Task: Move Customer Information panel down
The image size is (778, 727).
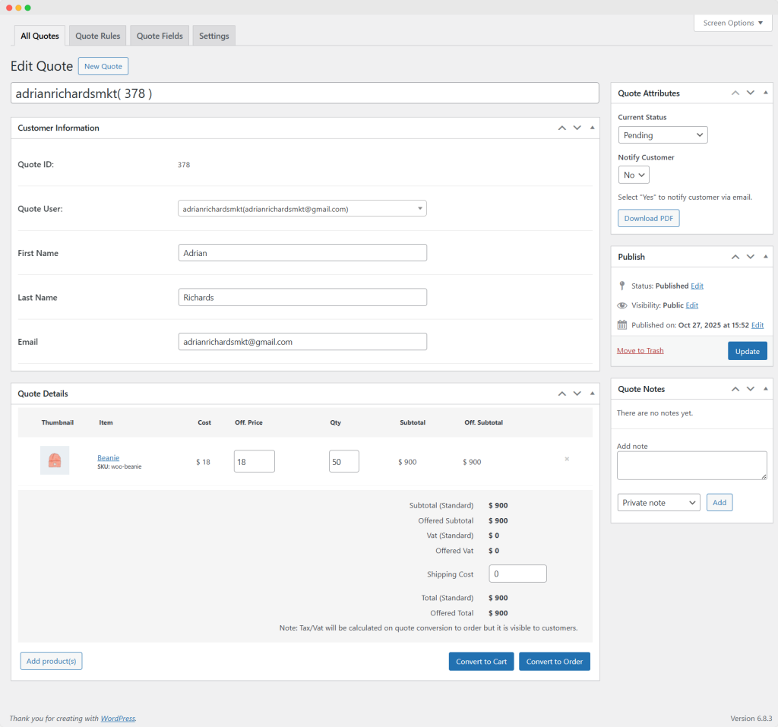Action: tap(577, 128)
